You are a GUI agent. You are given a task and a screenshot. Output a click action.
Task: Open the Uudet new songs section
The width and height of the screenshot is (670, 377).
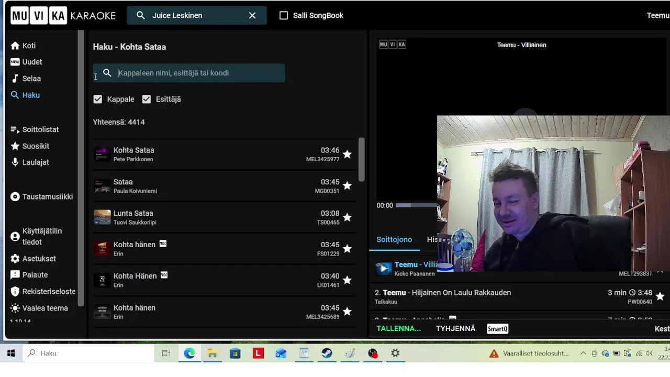[26, 62]
